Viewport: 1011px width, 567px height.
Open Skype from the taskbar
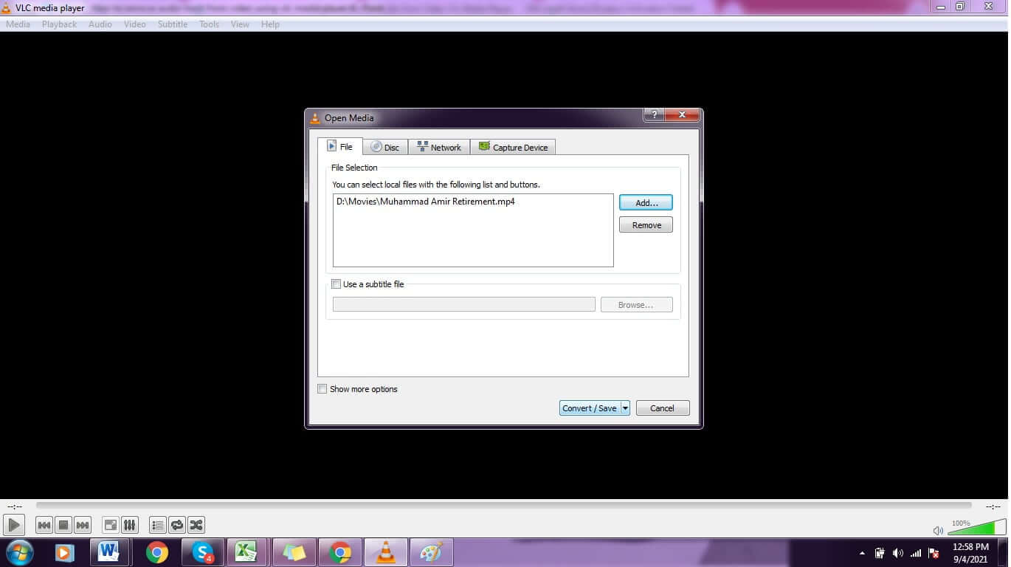202,552
